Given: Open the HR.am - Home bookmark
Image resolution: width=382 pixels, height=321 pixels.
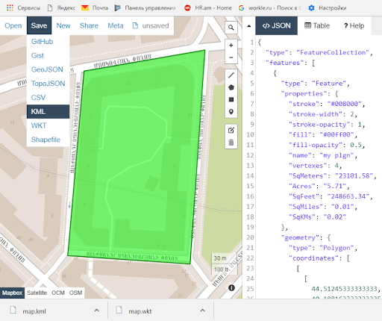Looking at the screenshot, I should 208,8.
